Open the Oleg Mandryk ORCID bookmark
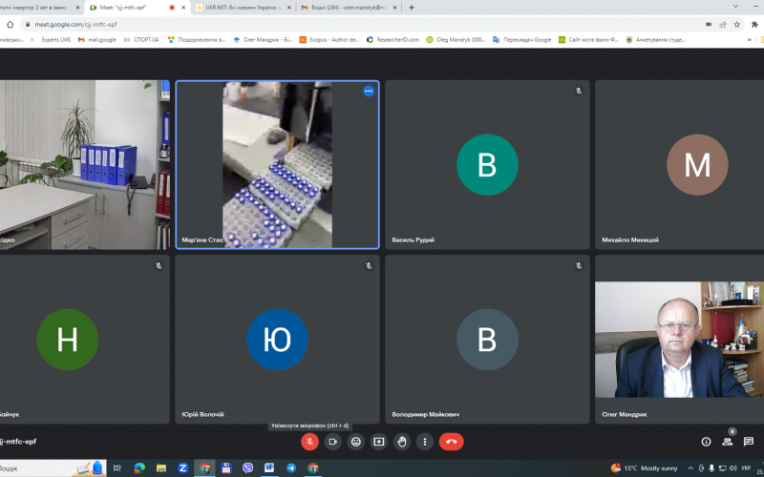764x477 pixels. coord(456,40)
